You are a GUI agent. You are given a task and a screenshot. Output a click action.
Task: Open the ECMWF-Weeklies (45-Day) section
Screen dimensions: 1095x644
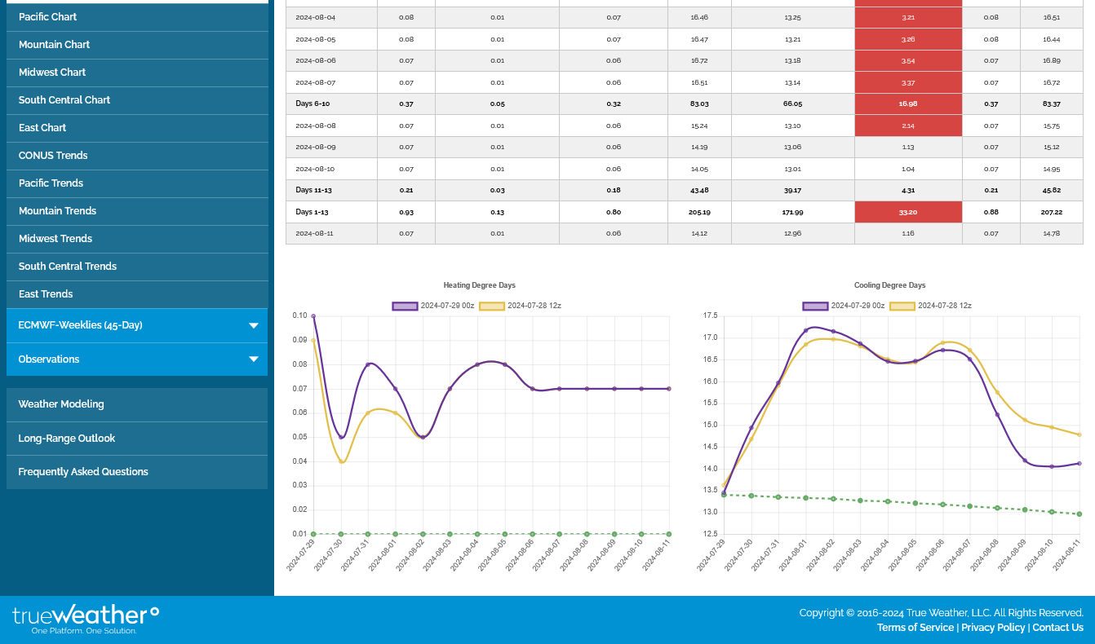coord(80,325)
